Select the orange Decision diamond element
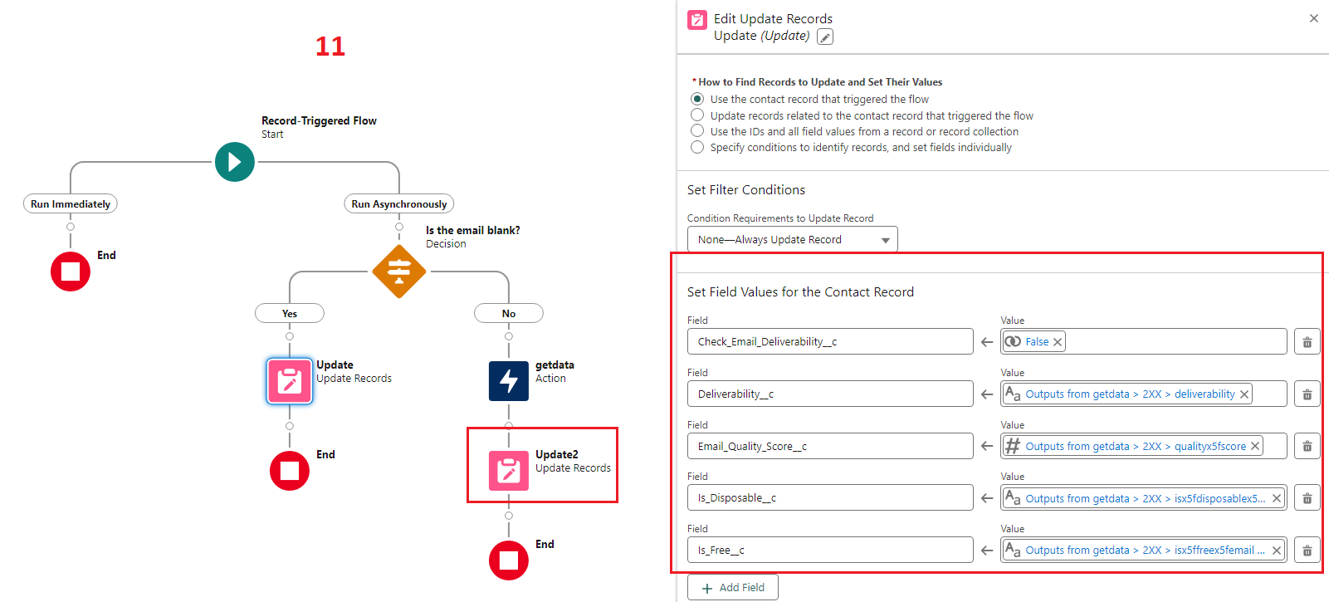 (x=399, y=272)
